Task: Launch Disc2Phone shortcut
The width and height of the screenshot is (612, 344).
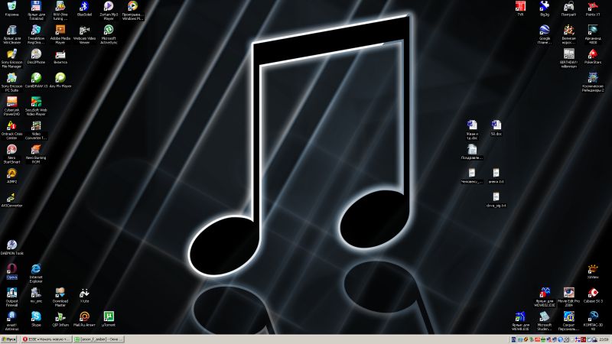Action: point(36,57)
